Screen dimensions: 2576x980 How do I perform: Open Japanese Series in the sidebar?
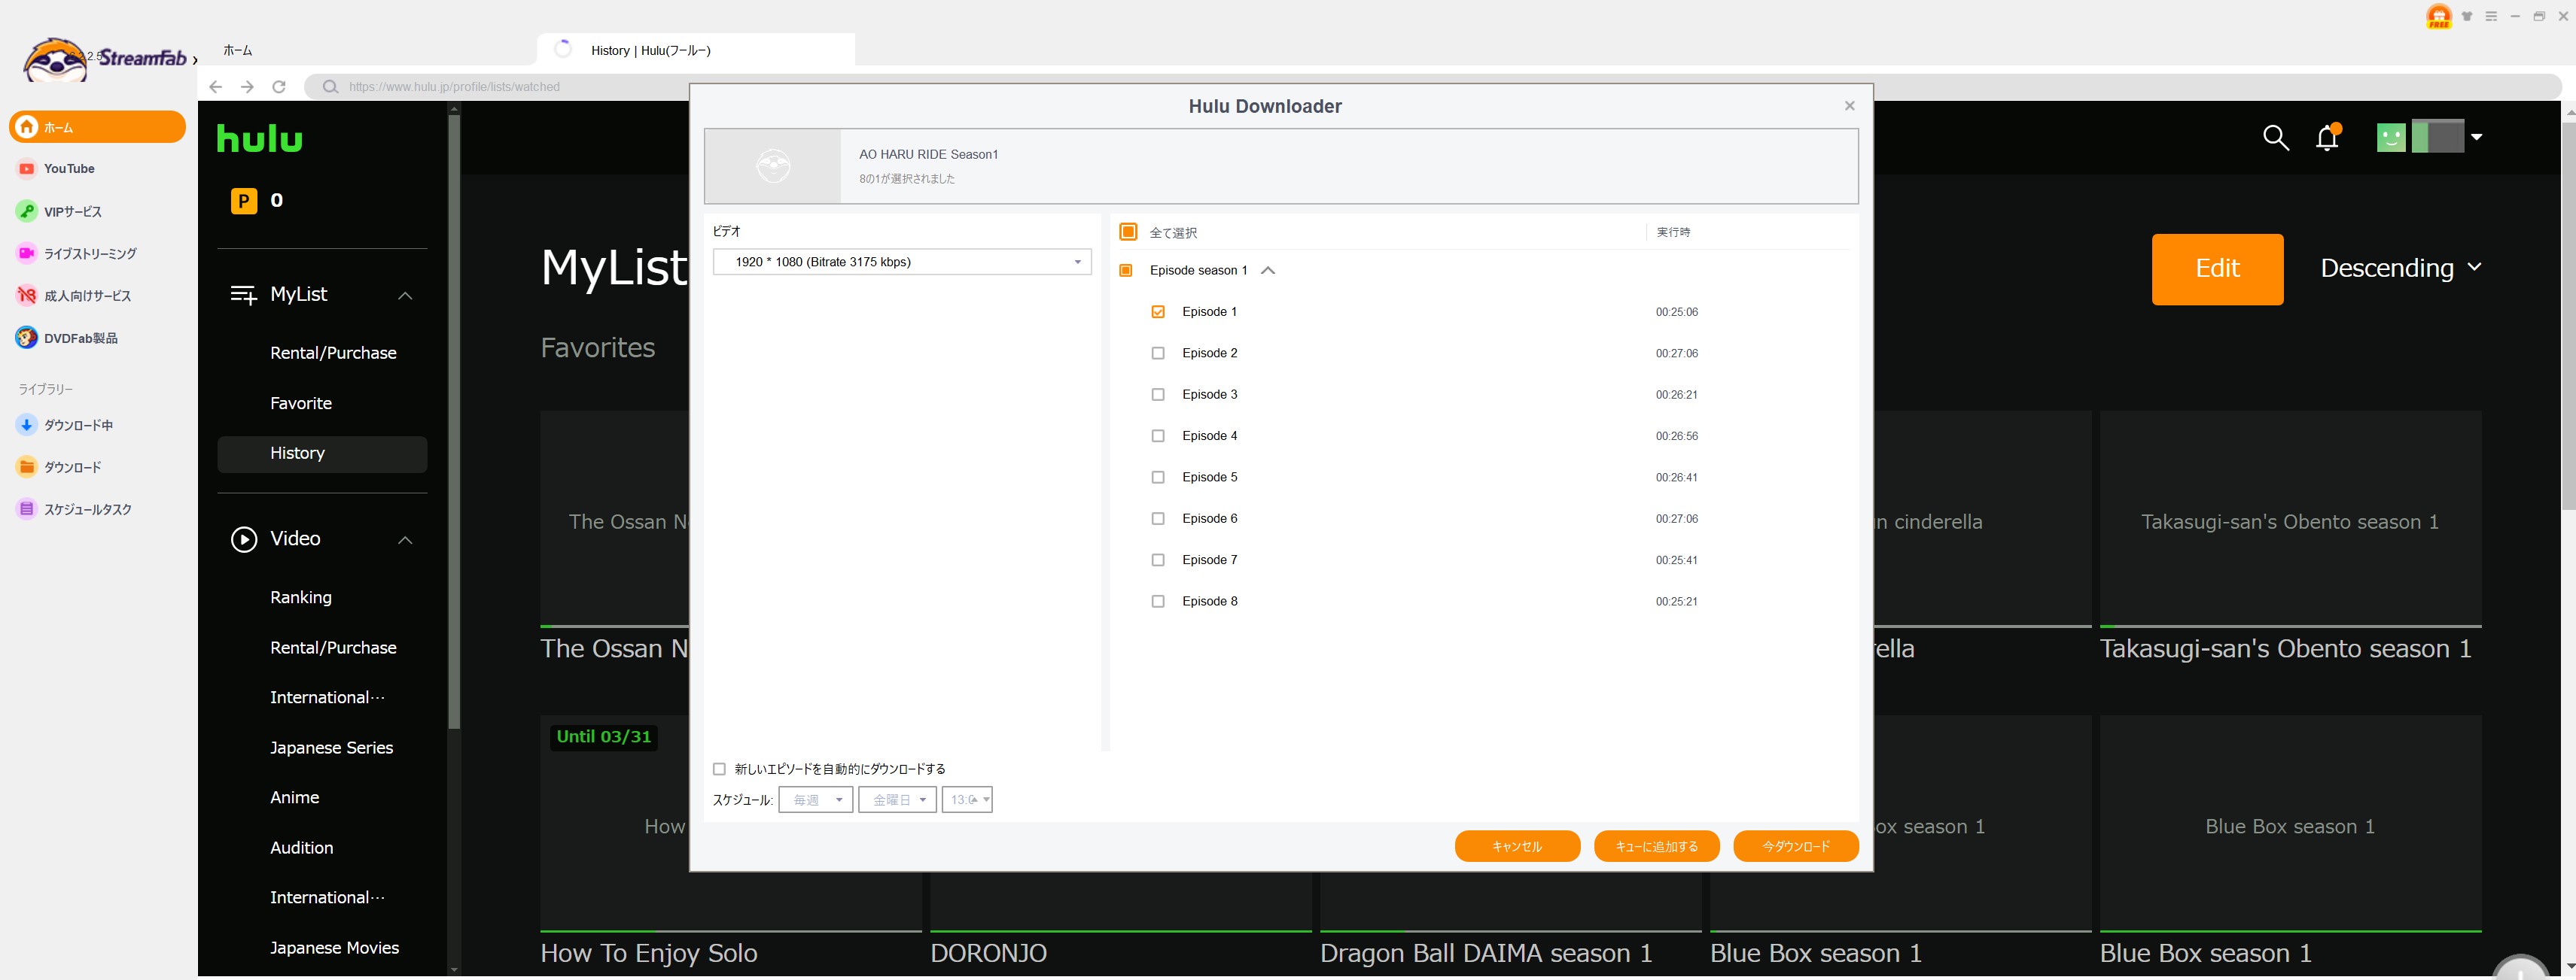tap(331, 748)
